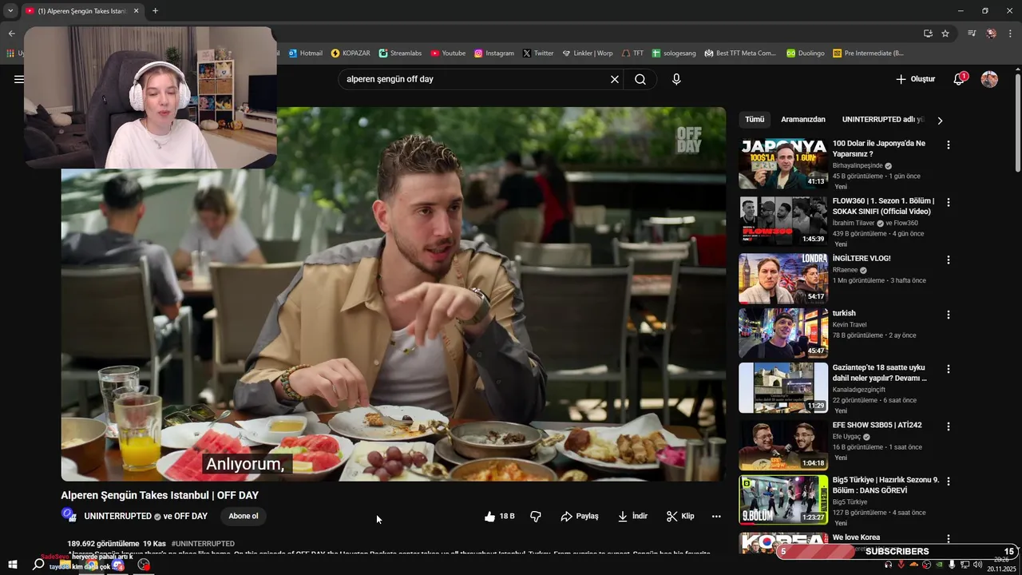Select the Aramanızdan filter chip
Viewport: 1022px width, 575px height.
click(x=803, y=120)
